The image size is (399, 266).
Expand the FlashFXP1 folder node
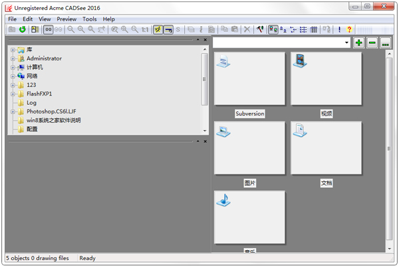(13, 94)
